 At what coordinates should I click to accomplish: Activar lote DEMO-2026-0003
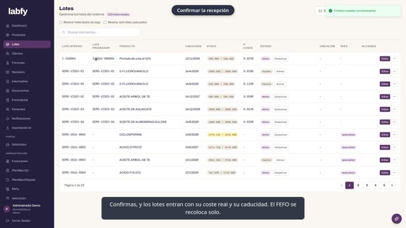click(280, 160)
